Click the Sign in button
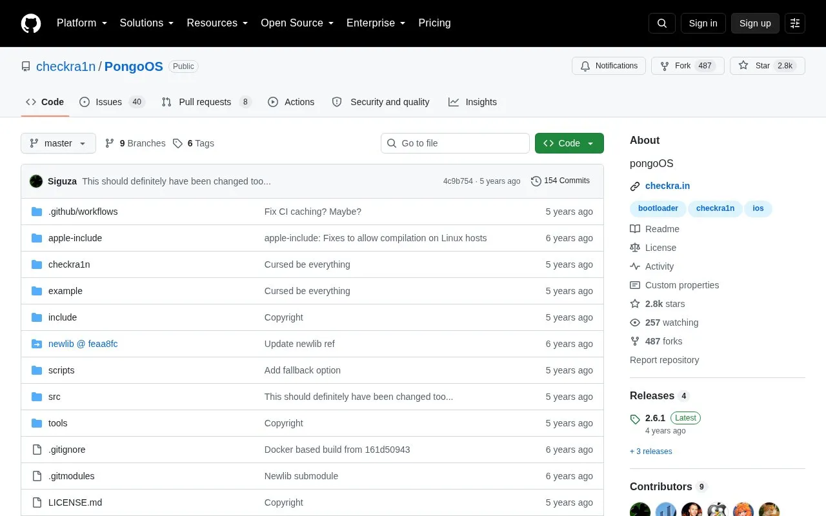 point(703,23)
